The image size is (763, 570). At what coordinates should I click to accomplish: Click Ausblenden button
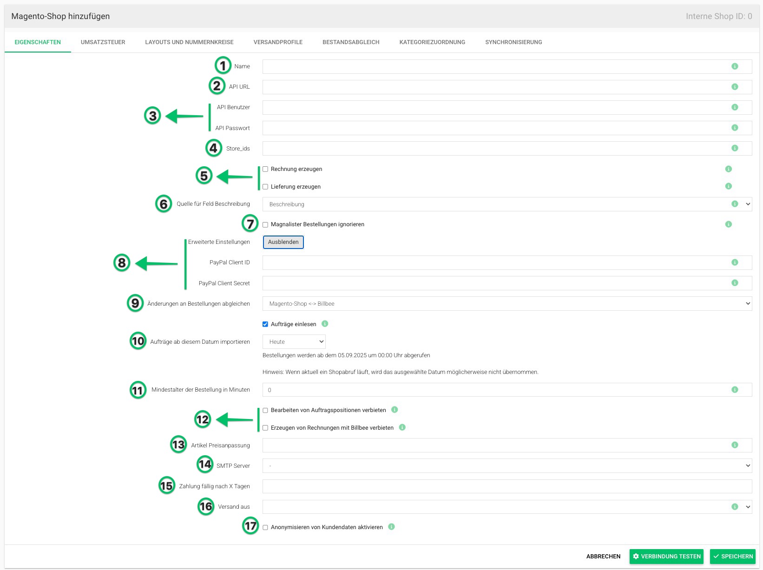(283, 242)
